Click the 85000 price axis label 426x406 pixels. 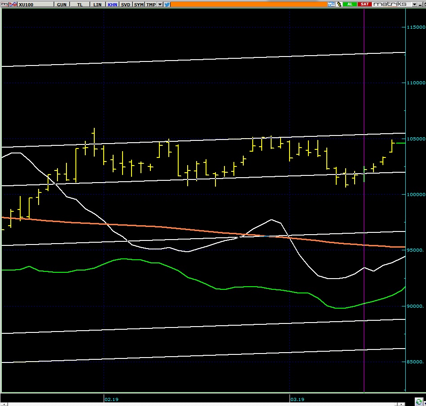[415, 362]
